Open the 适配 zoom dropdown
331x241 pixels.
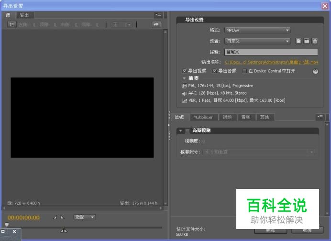[85, 217]
